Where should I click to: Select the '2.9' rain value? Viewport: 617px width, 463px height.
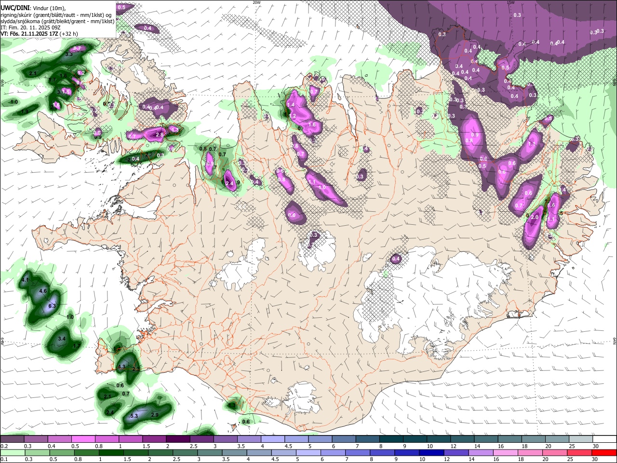(155, 415)
